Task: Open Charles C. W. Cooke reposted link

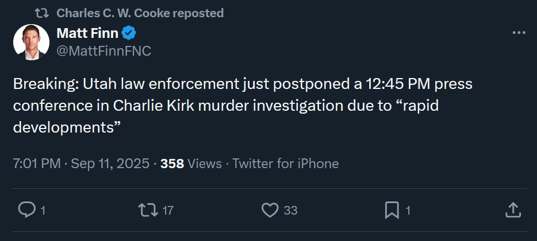Action: 140,13
